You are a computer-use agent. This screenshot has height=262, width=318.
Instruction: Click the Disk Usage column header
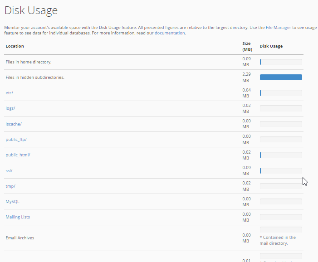tap(271, 46)
